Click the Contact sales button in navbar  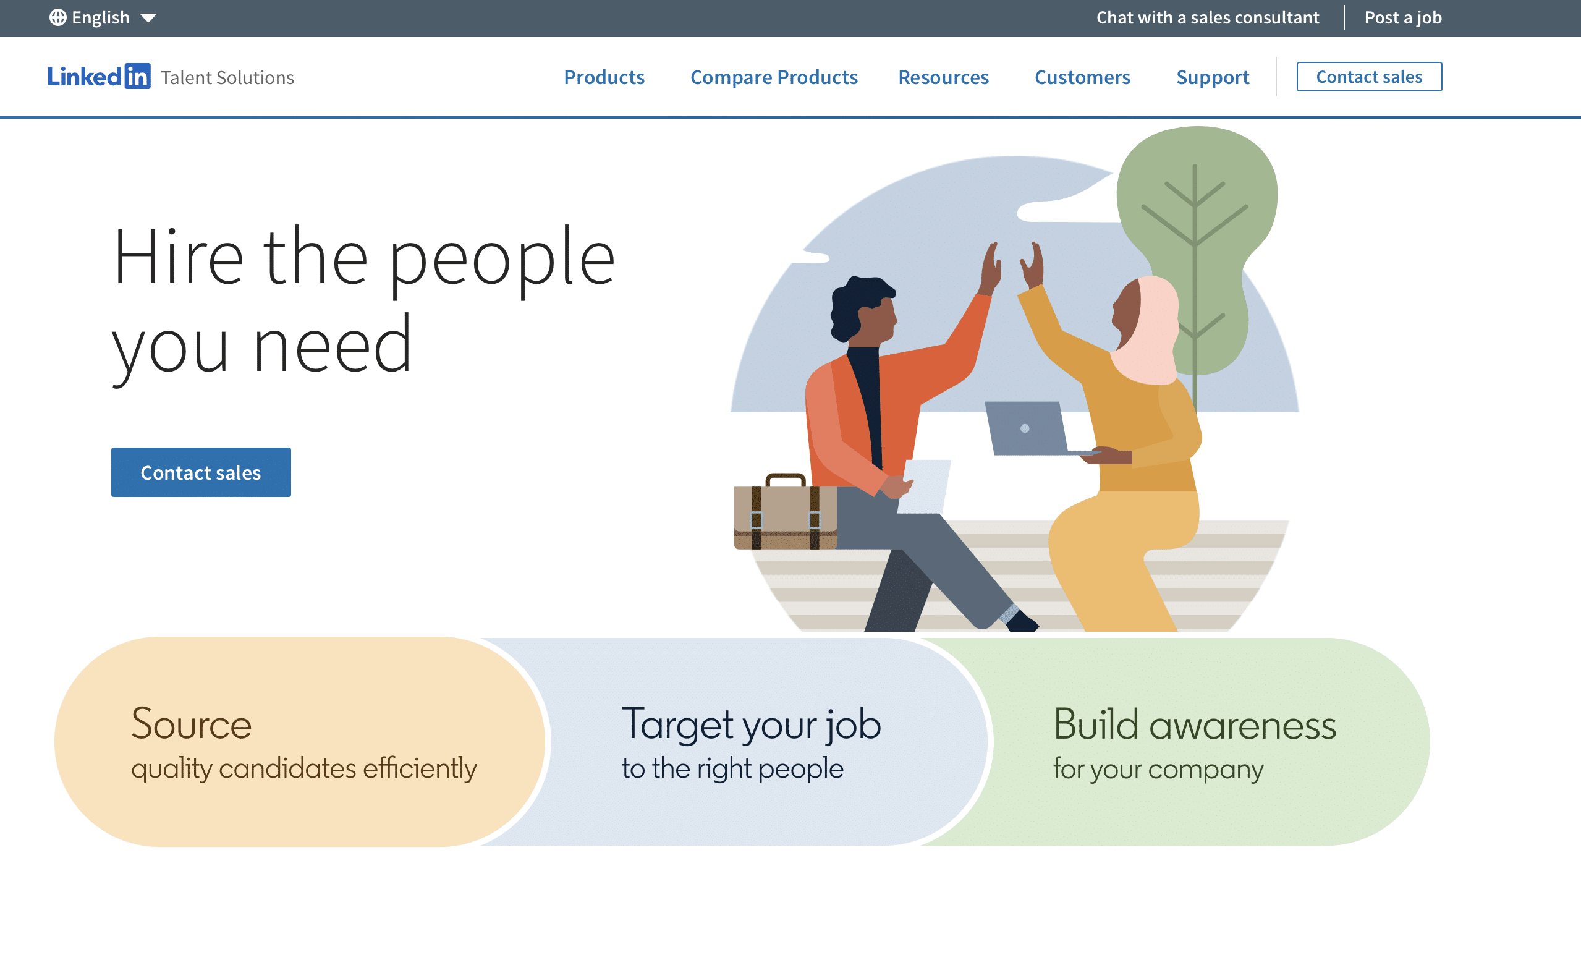1370,75
